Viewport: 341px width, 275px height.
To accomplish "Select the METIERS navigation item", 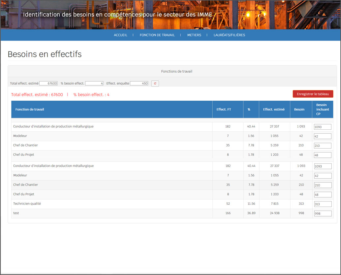I will click(x=194, y=35).
